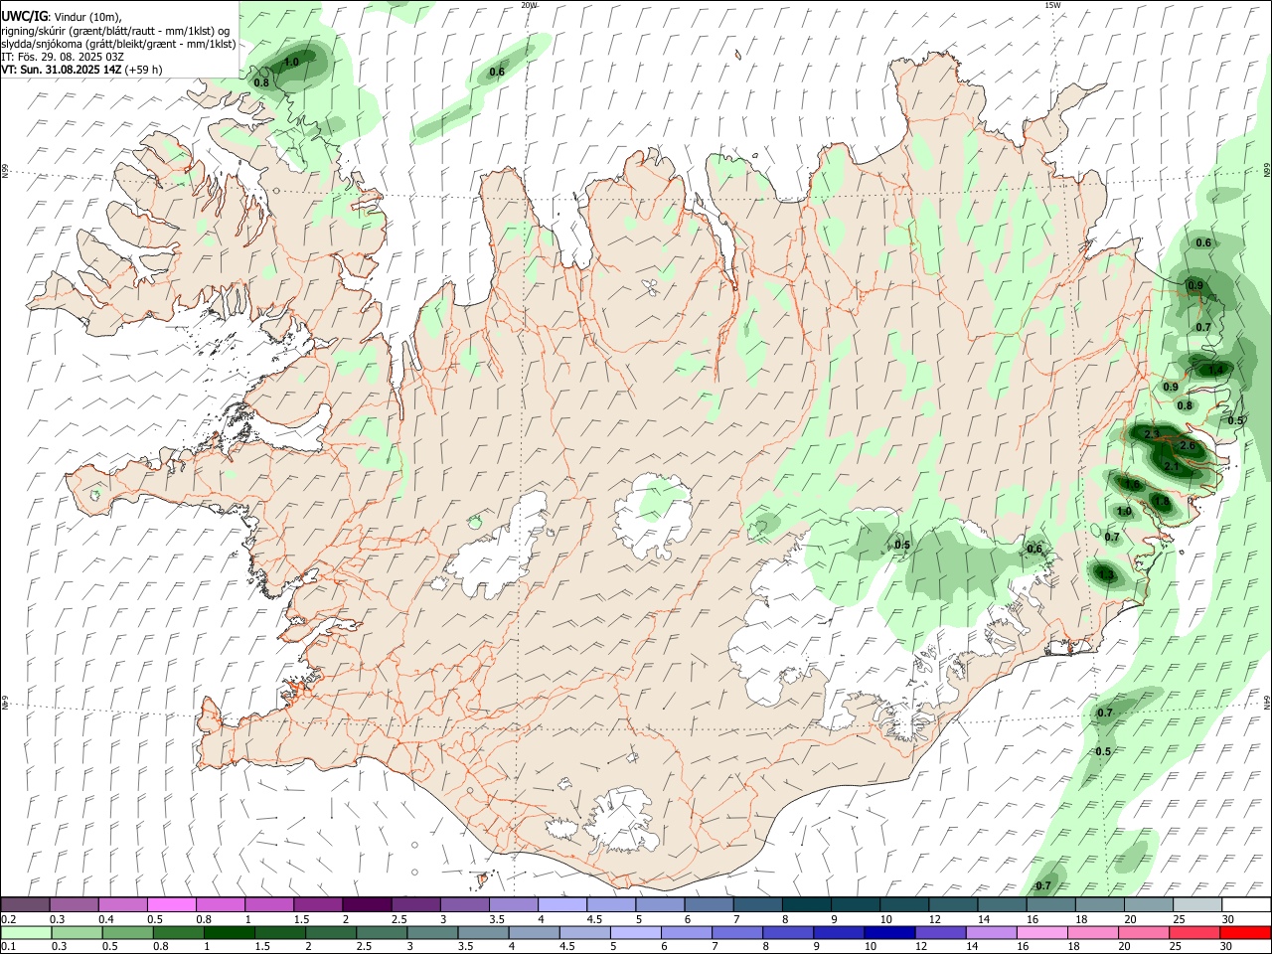Screen dimensions: 1272x954
Task: Select the red 30 mm swatch in rain legend
Action: [1245, 932]
